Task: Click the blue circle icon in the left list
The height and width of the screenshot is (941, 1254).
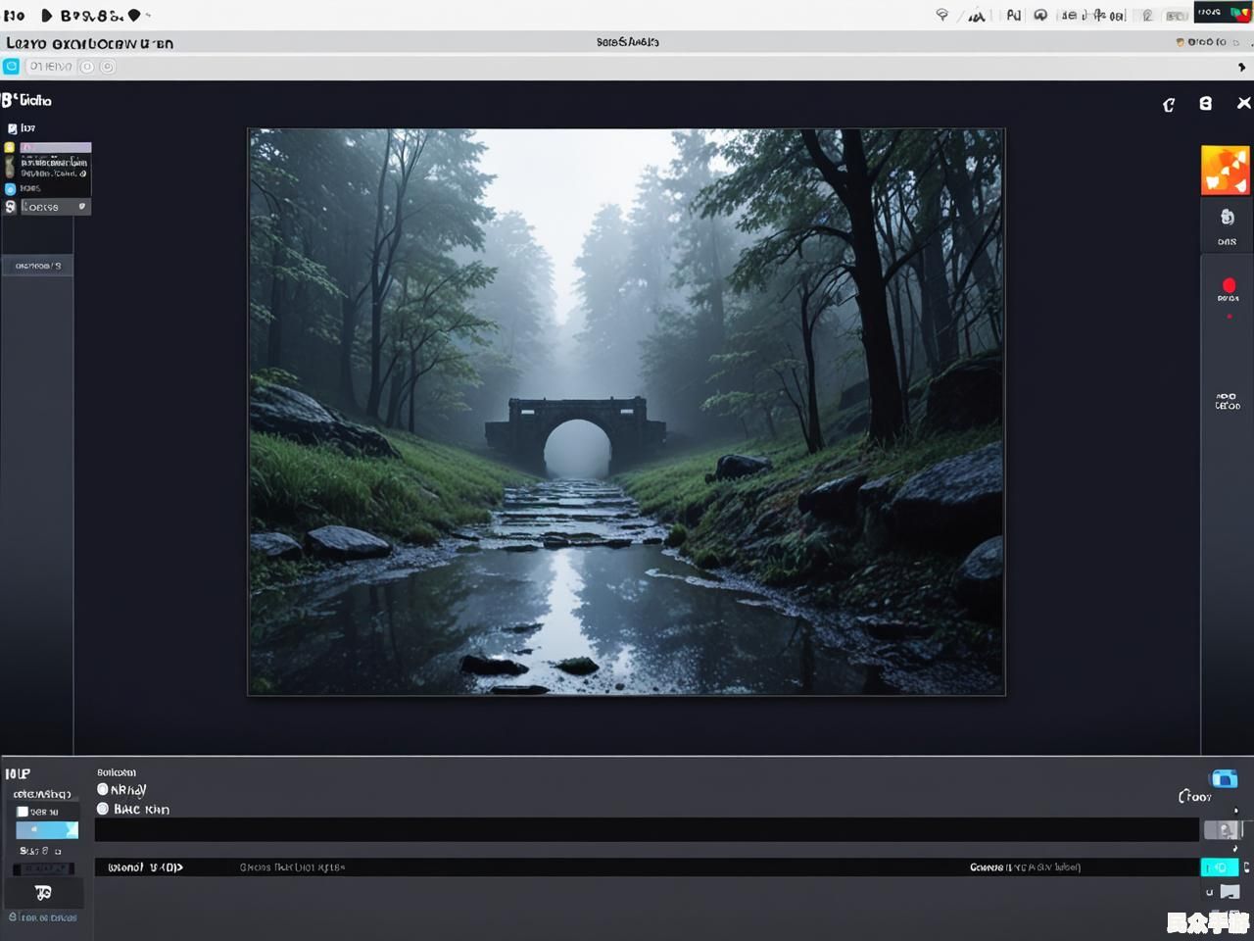Action: [x=10, y=188]
